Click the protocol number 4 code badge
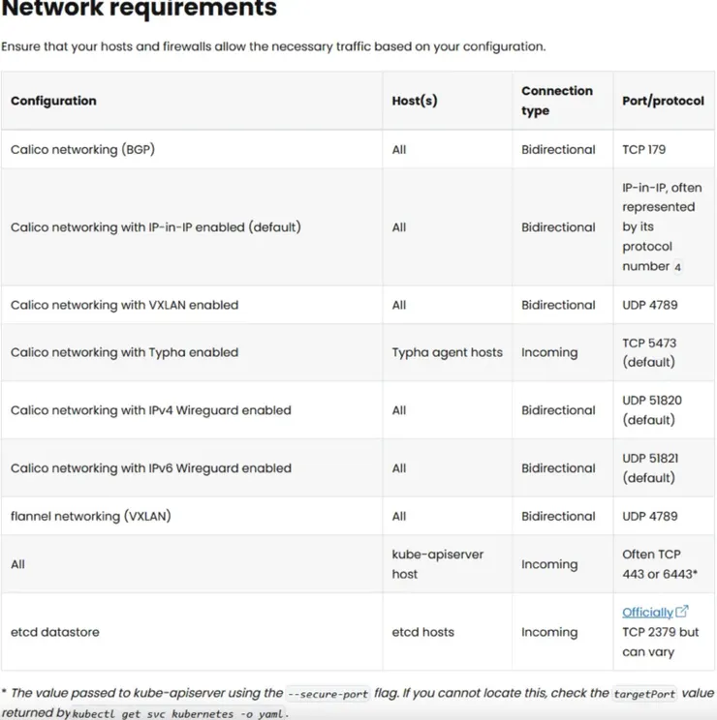 pyautogui.click(x=677, y=266)
